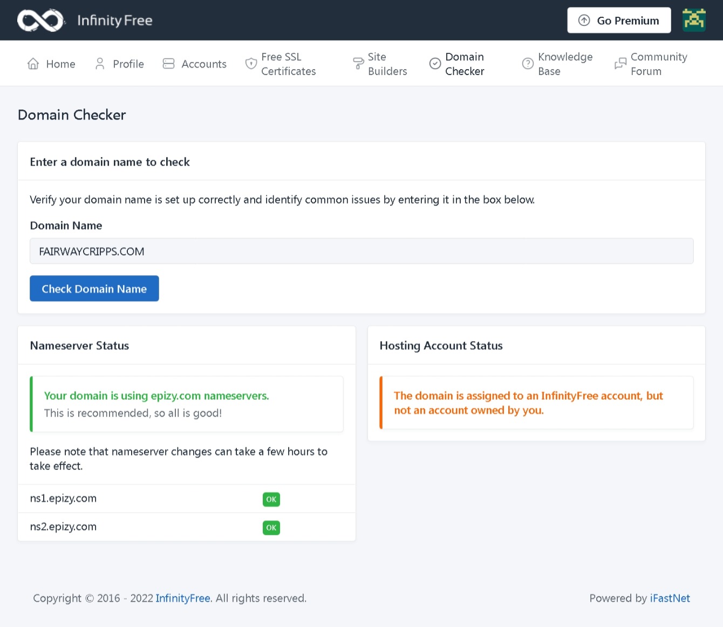
Task: Click the Profile person icon
Action: coord(100,64)
